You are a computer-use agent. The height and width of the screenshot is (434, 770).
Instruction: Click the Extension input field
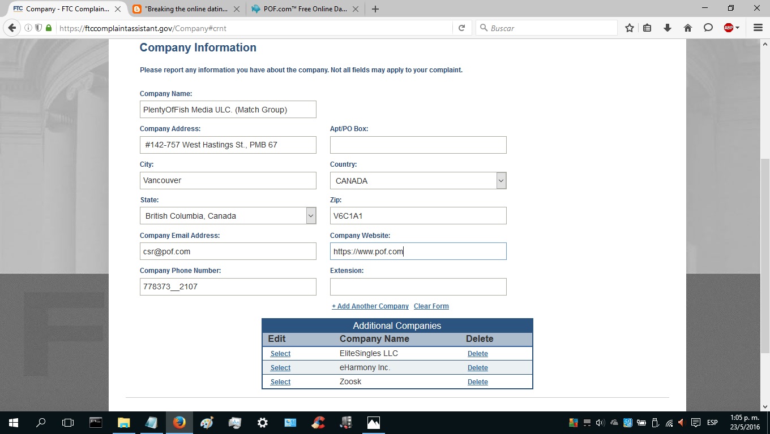(418, 287)
